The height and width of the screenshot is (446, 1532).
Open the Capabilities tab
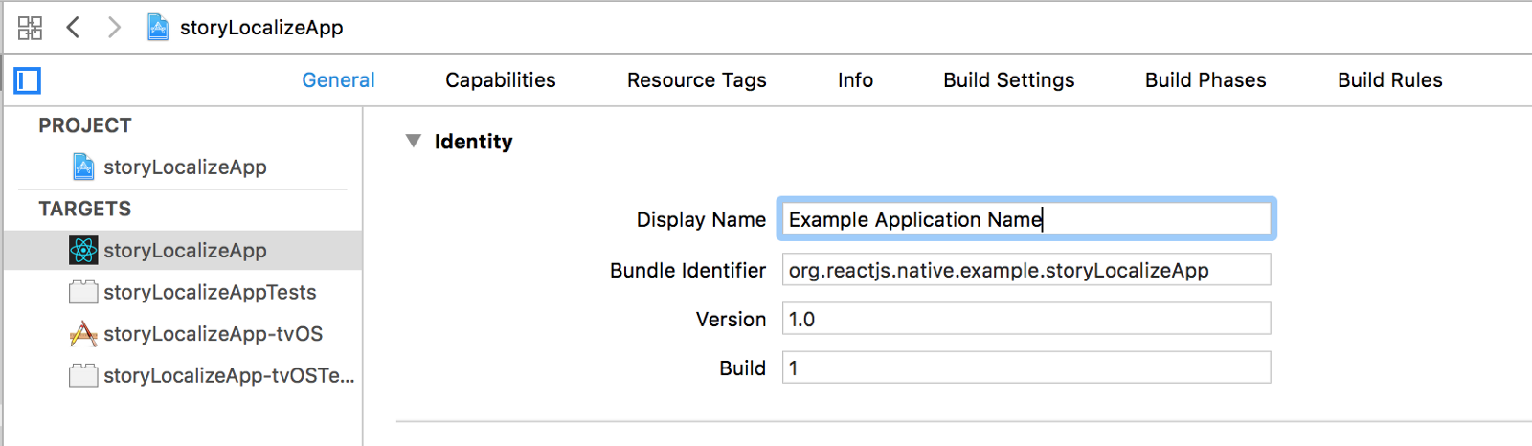[500, 80]
